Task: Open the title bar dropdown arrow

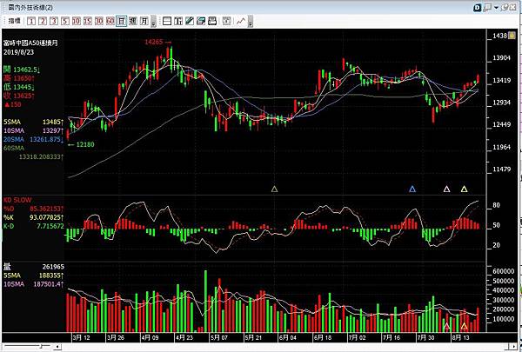Action: pos(496,7)
